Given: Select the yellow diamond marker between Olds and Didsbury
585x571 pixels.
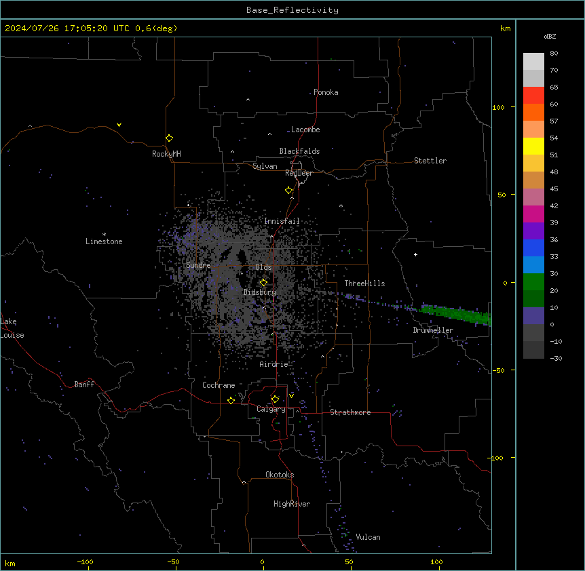Looking at the screenshot, I should click(263, 282).
